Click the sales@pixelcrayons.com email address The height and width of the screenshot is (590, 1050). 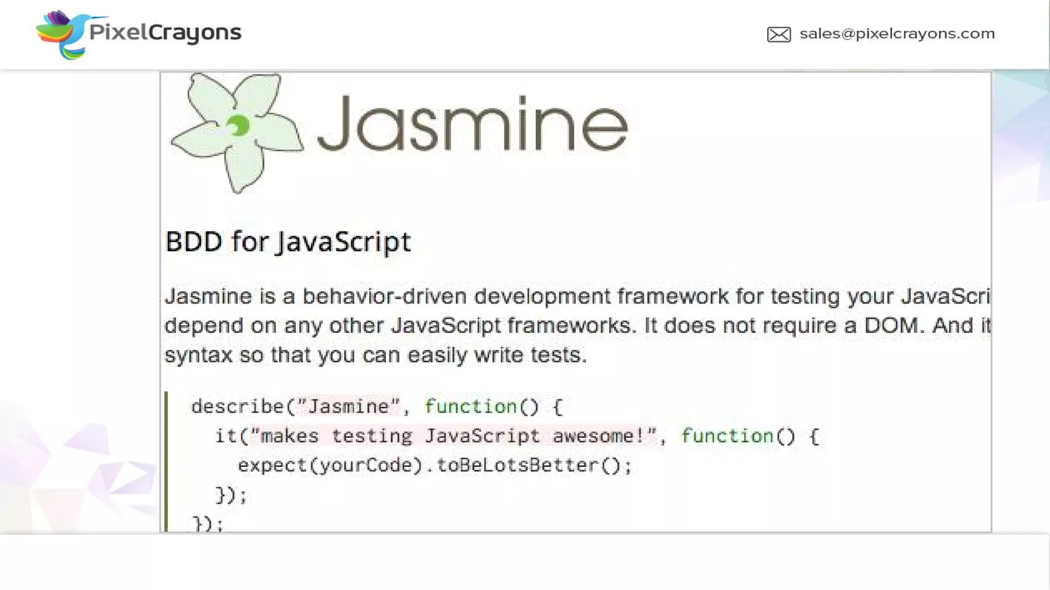tap(897, 34)
